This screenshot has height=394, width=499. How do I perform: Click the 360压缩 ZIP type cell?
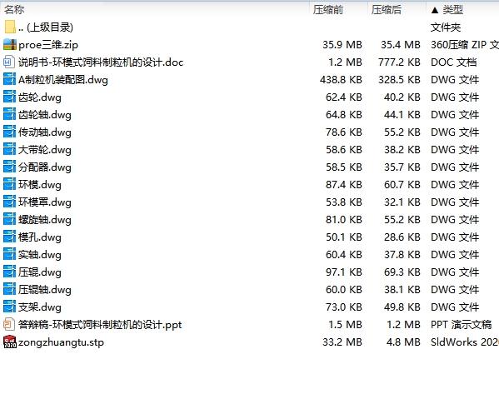[465, 45]
